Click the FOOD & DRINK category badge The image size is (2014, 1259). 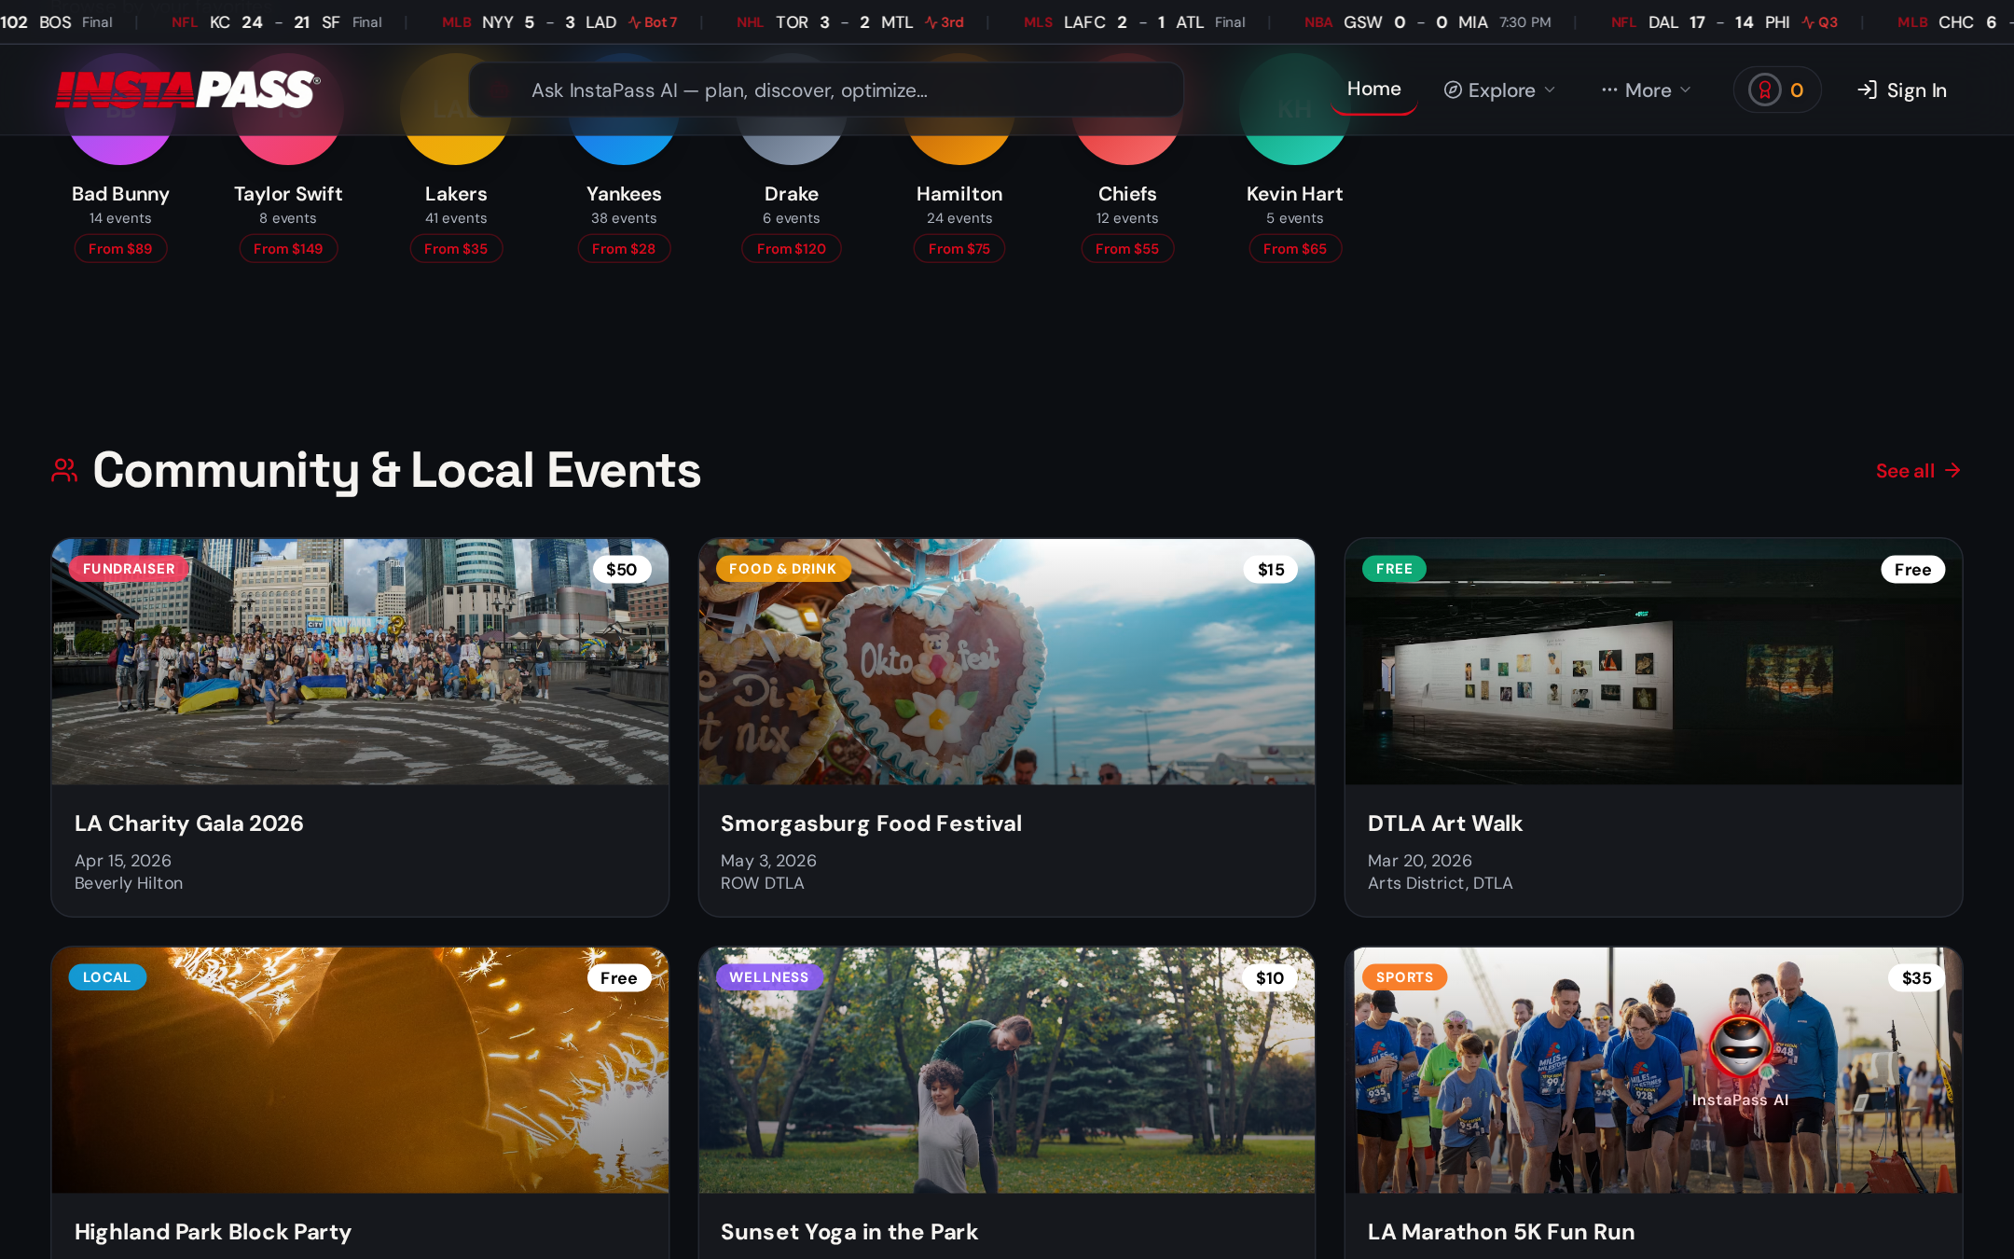tap(783, 569)
